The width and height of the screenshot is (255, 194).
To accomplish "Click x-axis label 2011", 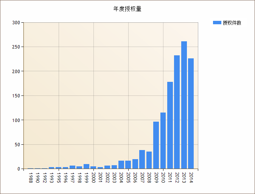I will (170, 178).
